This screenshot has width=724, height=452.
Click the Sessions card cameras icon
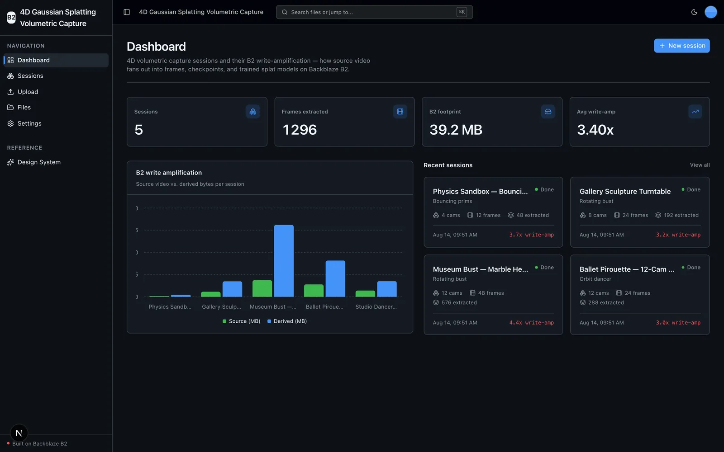(x=253, y=112)
